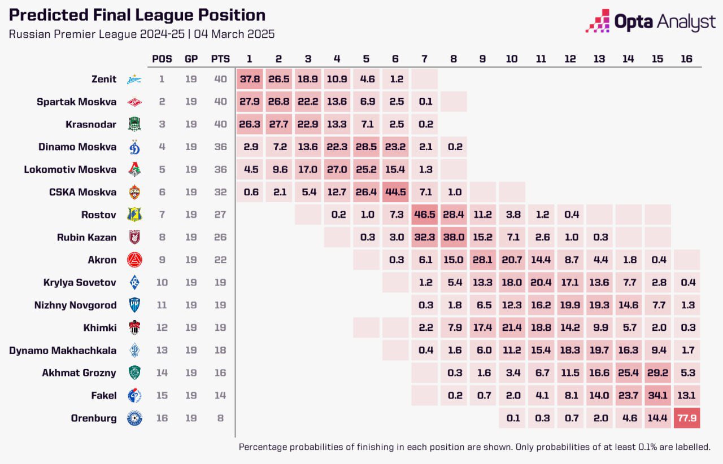This screenshot has height=464, width=723.
Task: Click the Rostov club crest
Action: click(x=134, y=215)
